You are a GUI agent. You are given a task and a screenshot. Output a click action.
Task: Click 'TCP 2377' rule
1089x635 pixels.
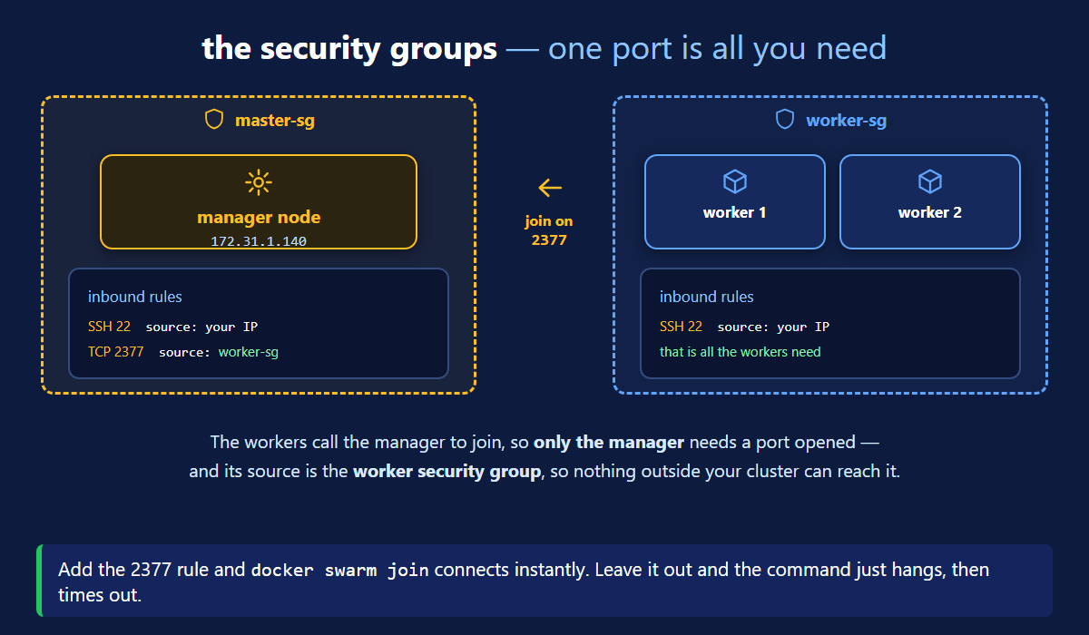[x=116, y=352]
